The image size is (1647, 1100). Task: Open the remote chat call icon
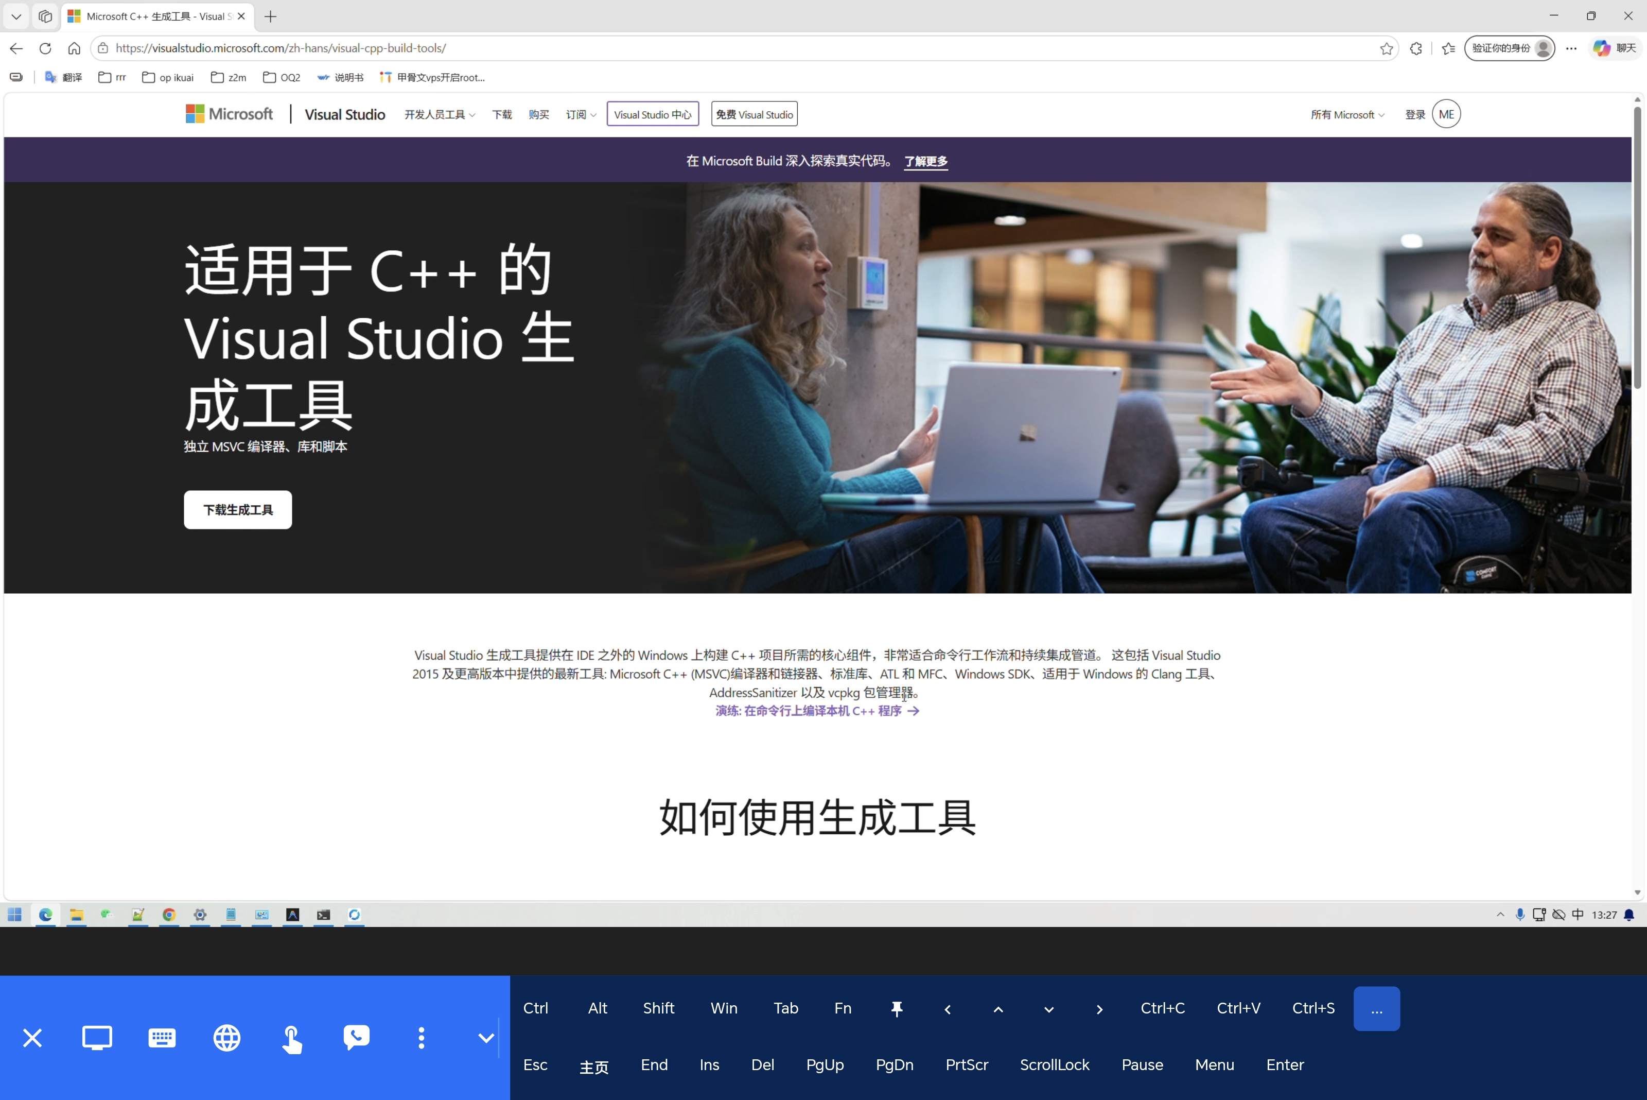point(356,1038)
